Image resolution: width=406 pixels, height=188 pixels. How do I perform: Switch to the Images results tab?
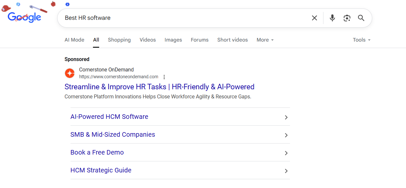click(x=173, y=40)
